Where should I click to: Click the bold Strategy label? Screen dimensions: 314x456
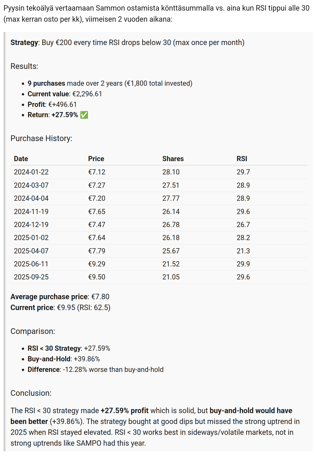click(x=24, y=43)
